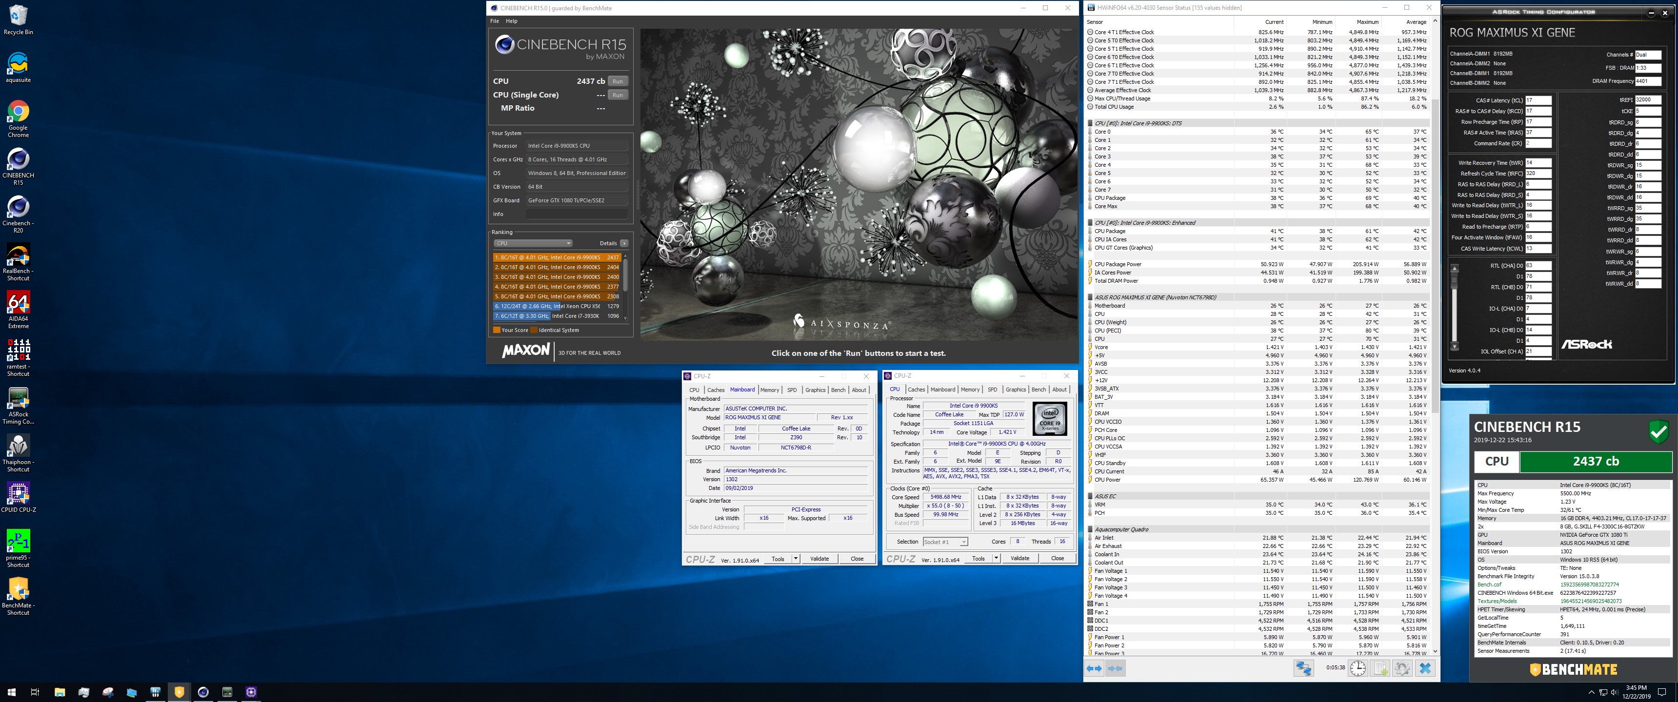The width and height of the screenshot is (1678, 702).
Task: Click ASRock Timing Configurator scroll up arrow
Action: pos(1454,268)
